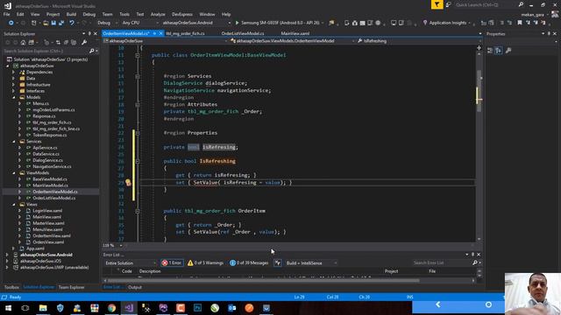Collapse the Services folder in Solution Explorer
561x315 pixels.
[x=14, y=142]
